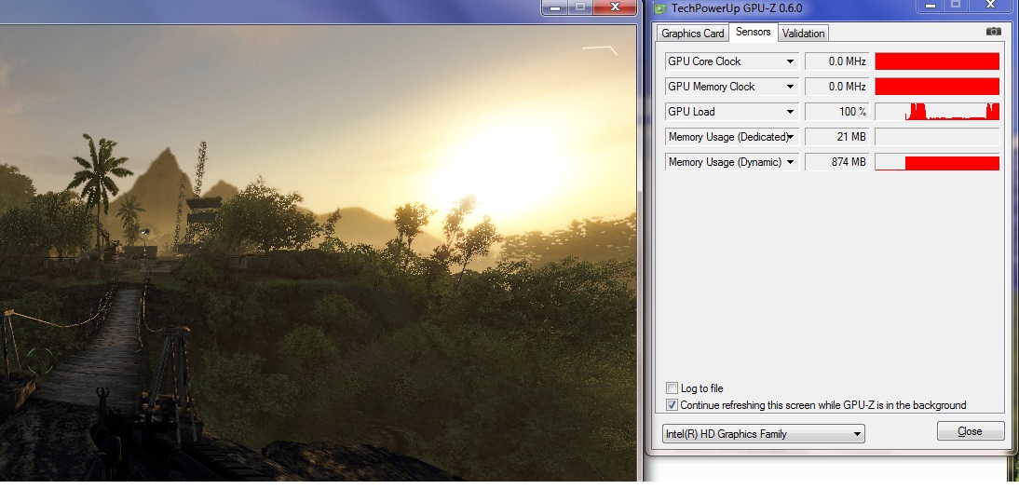The image size is (1019, 503).
Task: Minimize the GPU-Z window
Action: pos(931,6)
